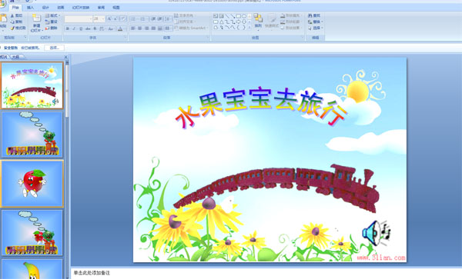Toggle underline formatting button
The height and width of the screenshot is (279, 462).
click(x=81, y=28)
